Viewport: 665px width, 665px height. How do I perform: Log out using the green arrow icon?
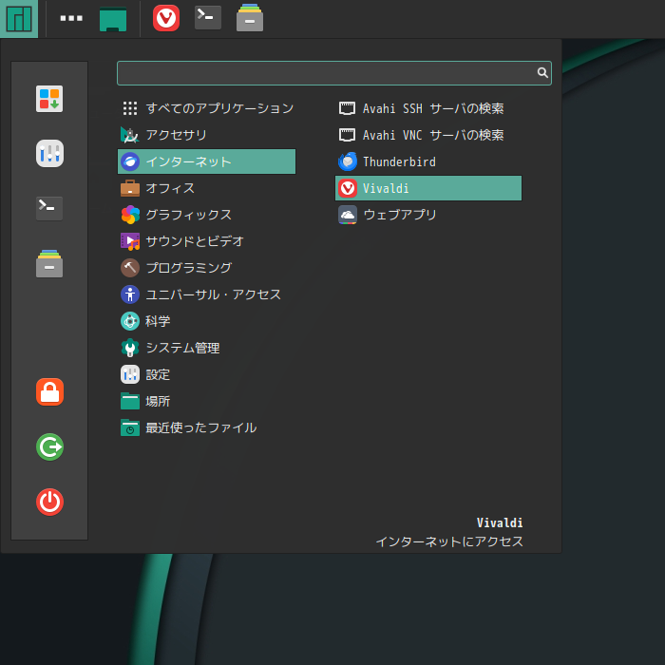pyautogui.click(x=49, y=447)
